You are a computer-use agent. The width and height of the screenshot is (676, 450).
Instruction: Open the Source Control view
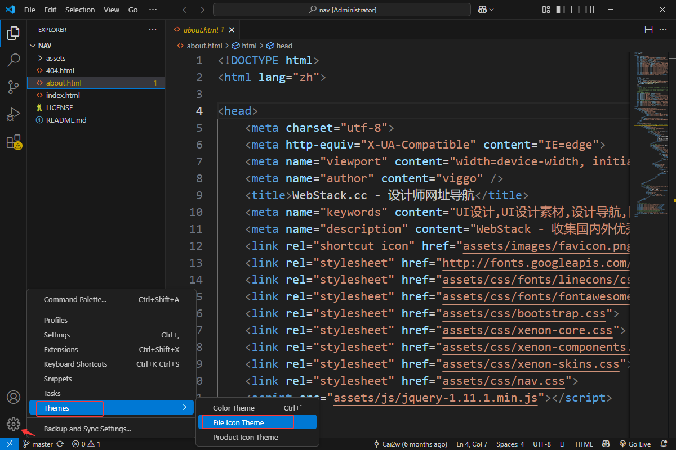click(14, 87)
